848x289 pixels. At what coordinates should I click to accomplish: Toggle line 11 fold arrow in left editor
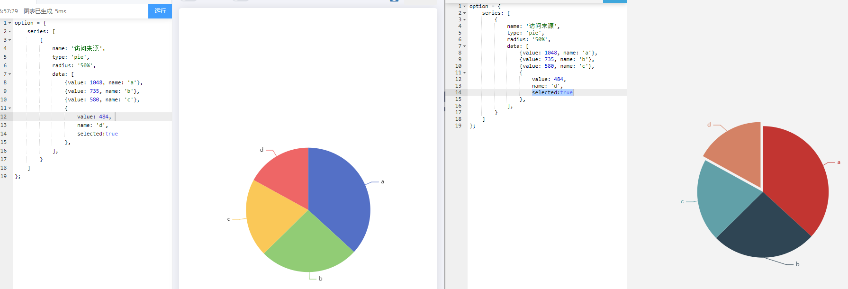(10, 108)
